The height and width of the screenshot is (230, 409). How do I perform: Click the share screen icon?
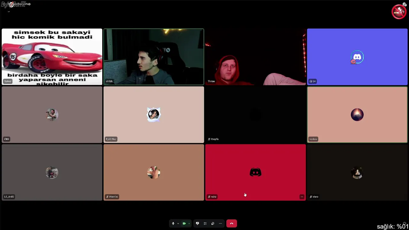[197, 224]
